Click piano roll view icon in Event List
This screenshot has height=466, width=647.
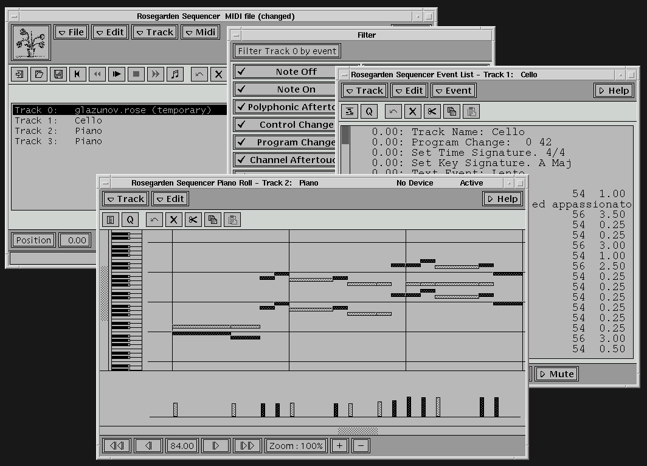click(350, 111)
